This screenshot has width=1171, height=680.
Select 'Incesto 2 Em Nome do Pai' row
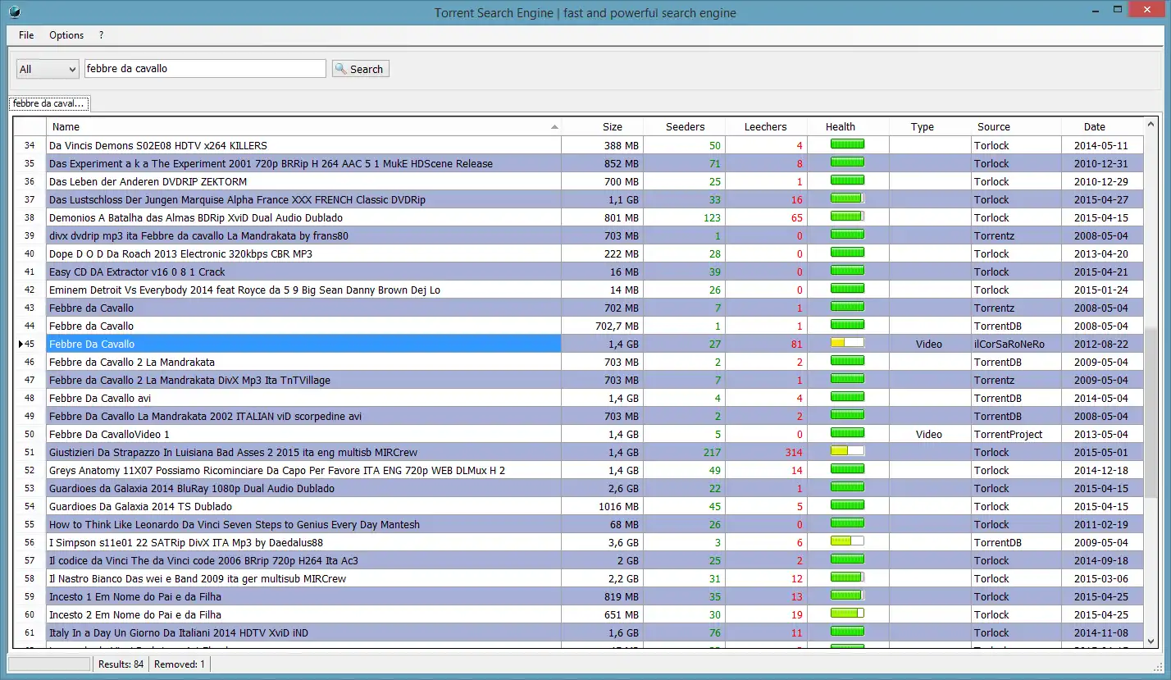pyautogui.click(x=579, y=614)
